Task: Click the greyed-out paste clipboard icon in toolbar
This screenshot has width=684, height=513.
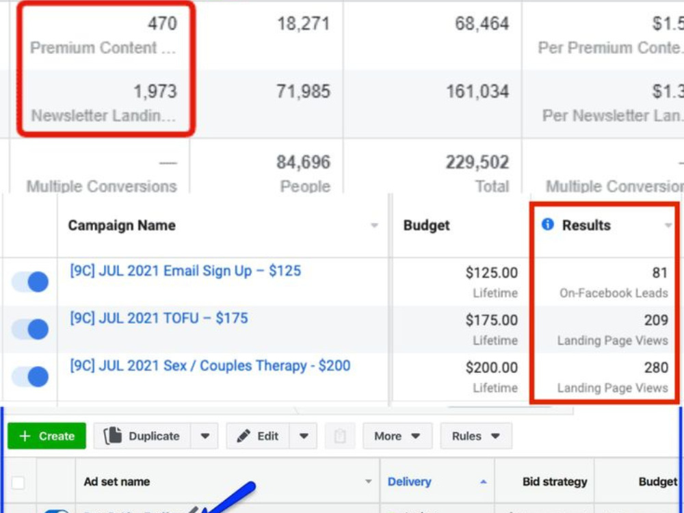Action: pyautogui.click(x=340, y=436)
